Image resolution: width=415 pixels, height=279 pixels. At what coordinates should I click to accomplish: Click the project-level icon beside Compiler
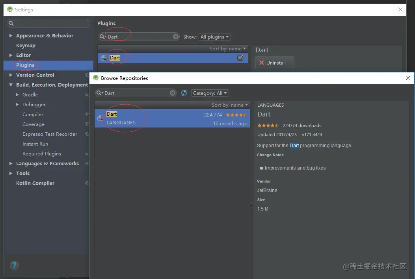(87, 115)
